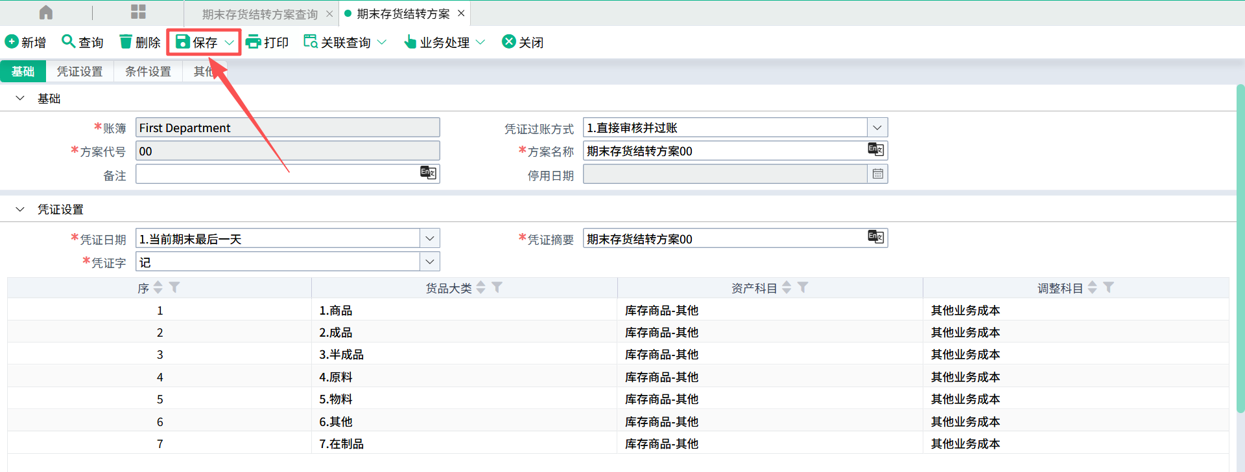1245x472 pixels.
Task: Open the app grid menu icon
Action: (x=138, y=12)
